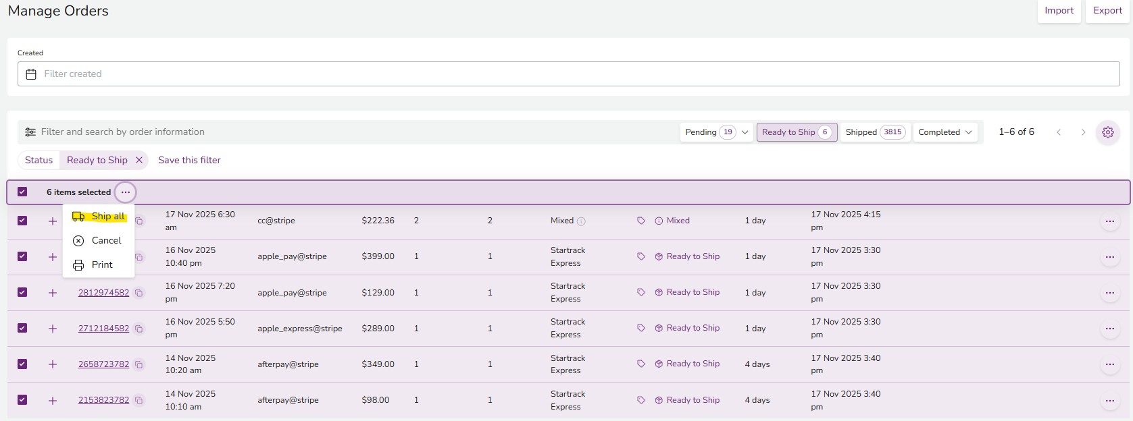Open the three-dot bulk actions menu
Viewport: 1133px width, 421px height.
pos(125,192)
